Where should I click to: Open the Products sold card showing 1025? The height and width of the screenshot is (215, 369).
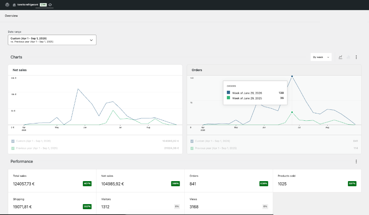317,181
